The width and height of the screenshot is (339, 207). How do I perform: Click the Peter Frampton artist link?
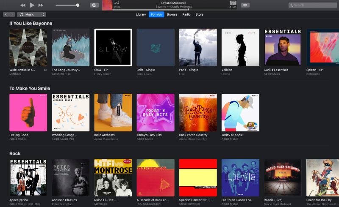(x=62, y=204)
